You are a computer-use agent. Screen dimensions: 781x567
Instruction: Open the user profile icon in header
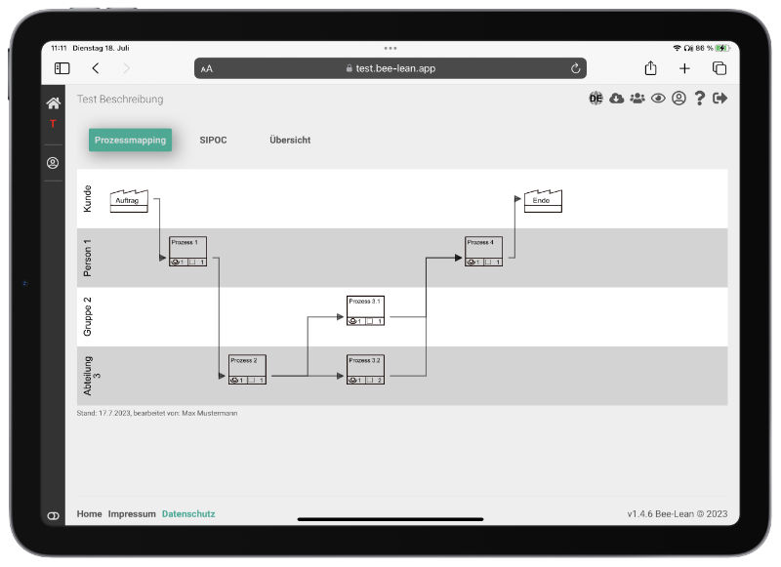(678, 98)
